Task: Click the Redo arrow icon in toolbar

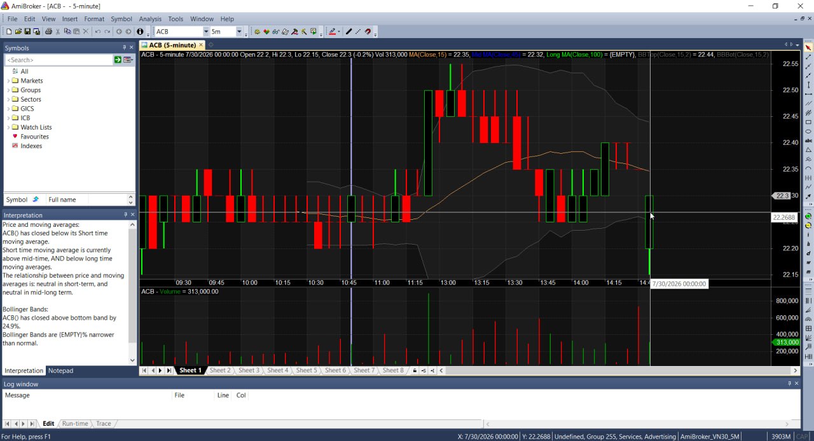Action: tap(107, 31)
